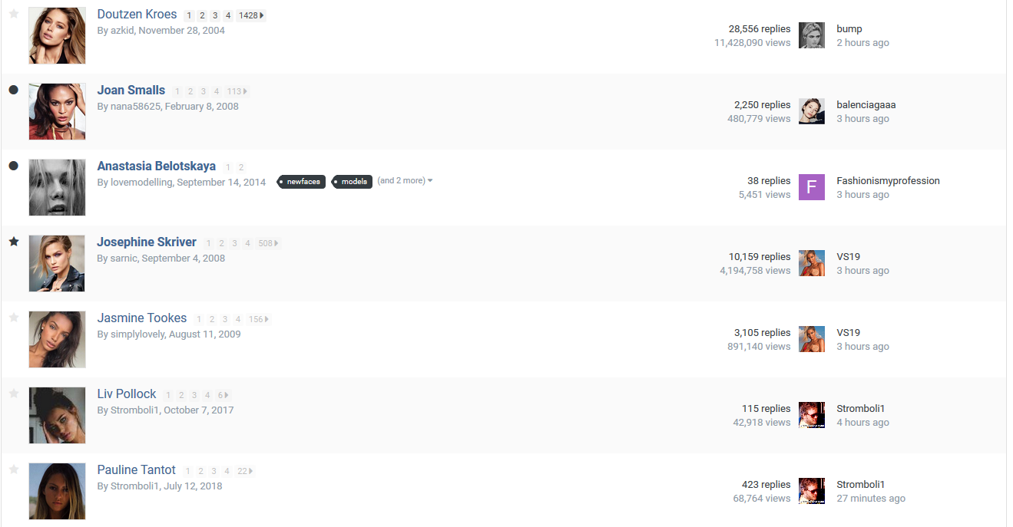Click the Doutzen Kroes thumbnail photo

coord(58,35)
